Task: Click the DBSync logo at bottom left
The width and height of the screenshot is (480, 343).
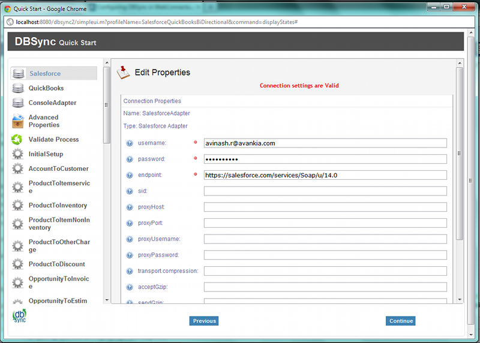Action: (19, 316)
